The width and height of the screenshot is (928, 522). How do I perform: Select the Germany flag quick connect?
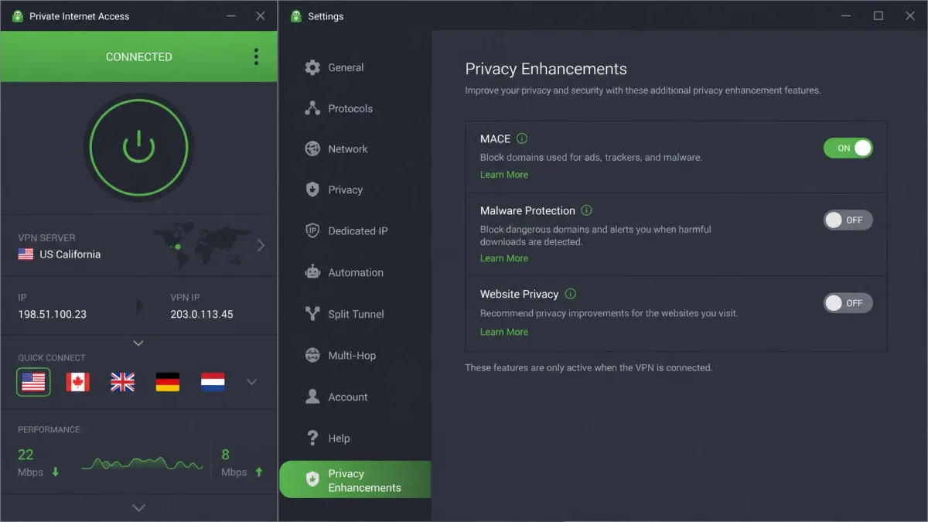168,382
